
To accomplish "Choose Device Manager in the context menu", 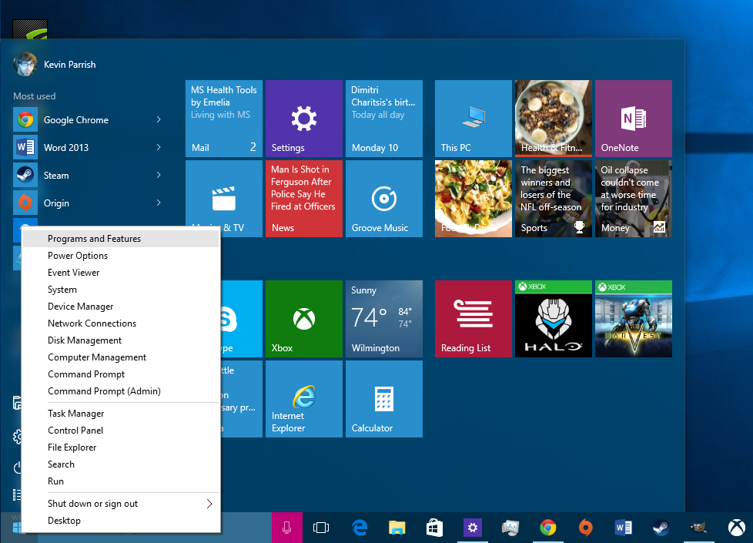I will pyautogui.click(x=80, y=307).
